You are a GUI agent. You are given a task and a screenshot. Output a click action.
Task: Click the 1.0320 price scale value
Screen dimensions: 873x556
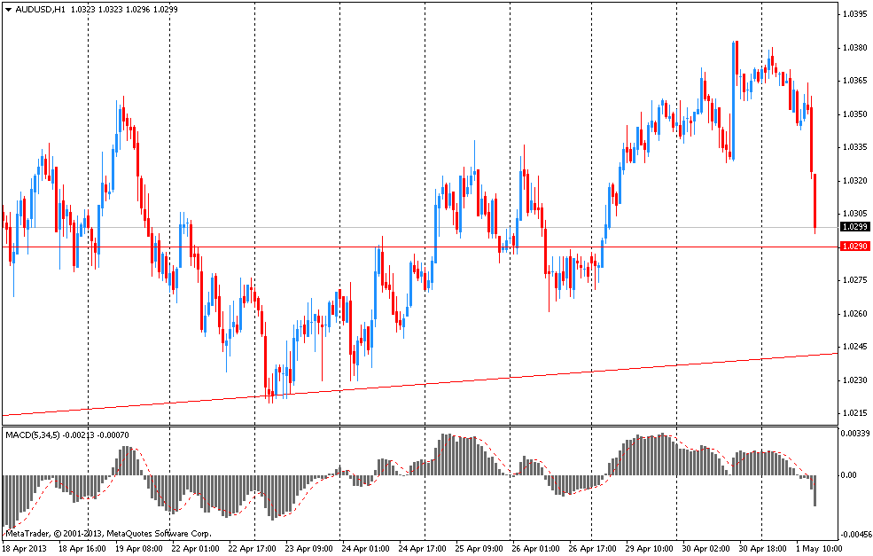(x=854, y=181)
